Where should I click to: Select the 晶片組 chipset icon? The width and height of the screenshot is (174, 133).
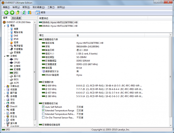[11, 76]
